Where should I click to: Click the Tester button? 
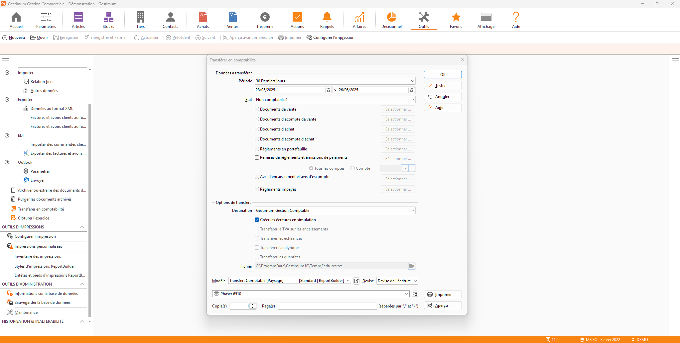pos(443,86)
